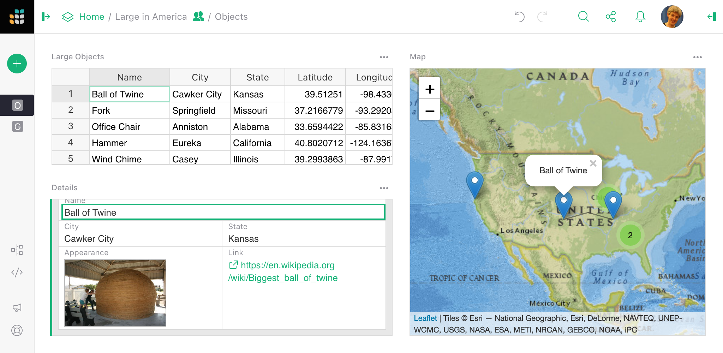Open Code View icon in sidebar

(x=17, y=272)
